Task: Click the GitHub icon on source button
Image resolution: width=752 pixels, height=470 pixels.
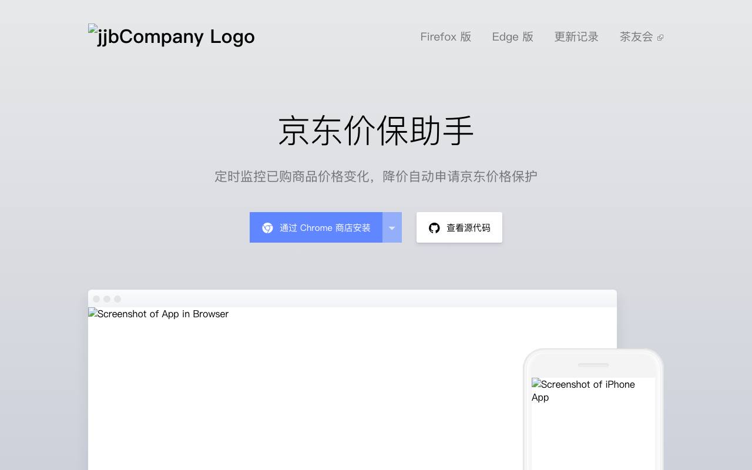Action: click(x=434, y=228)
